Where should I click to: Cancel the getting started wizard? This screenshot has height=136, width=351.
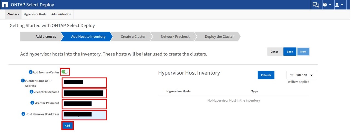click(275, 52)
